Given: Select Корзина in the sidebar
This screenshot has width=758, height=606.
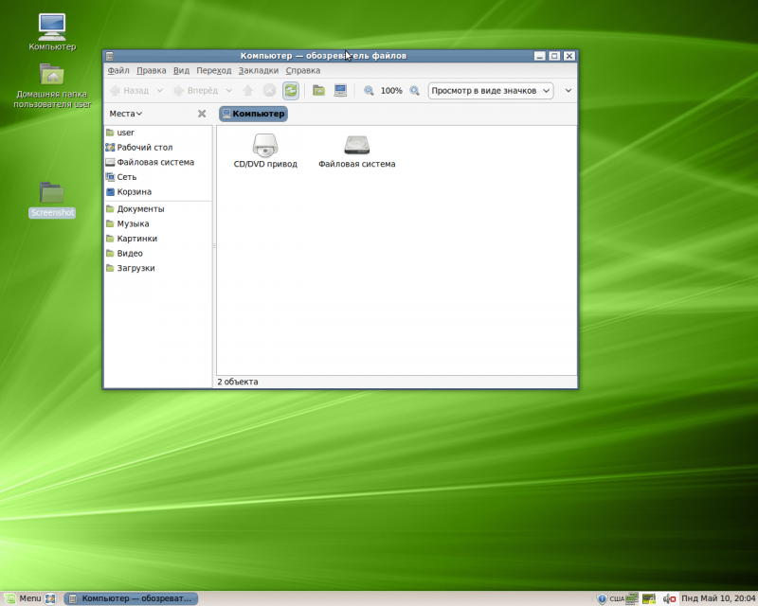Looking at the screenshot, I should click(157, 192).
